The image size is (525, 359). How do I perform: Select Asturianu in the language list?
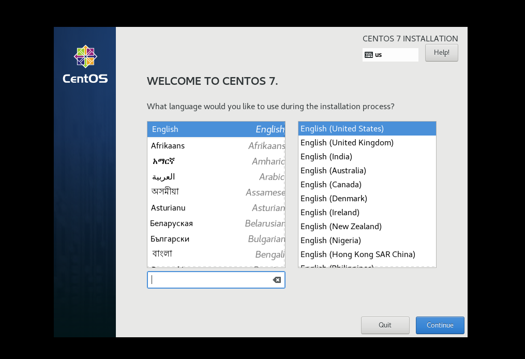[x=216, y=208]
